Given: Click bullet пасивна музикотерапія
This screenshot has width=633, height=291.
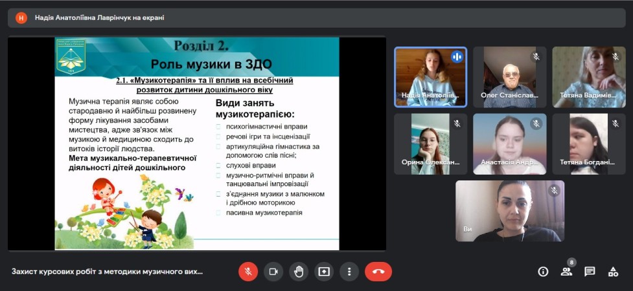Looking at the screenshot, I should click(x=264, y=212).
